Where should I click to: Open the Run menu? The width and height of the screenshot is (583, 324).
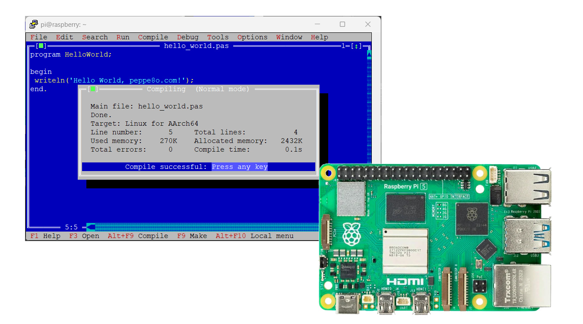click(123, 37)
